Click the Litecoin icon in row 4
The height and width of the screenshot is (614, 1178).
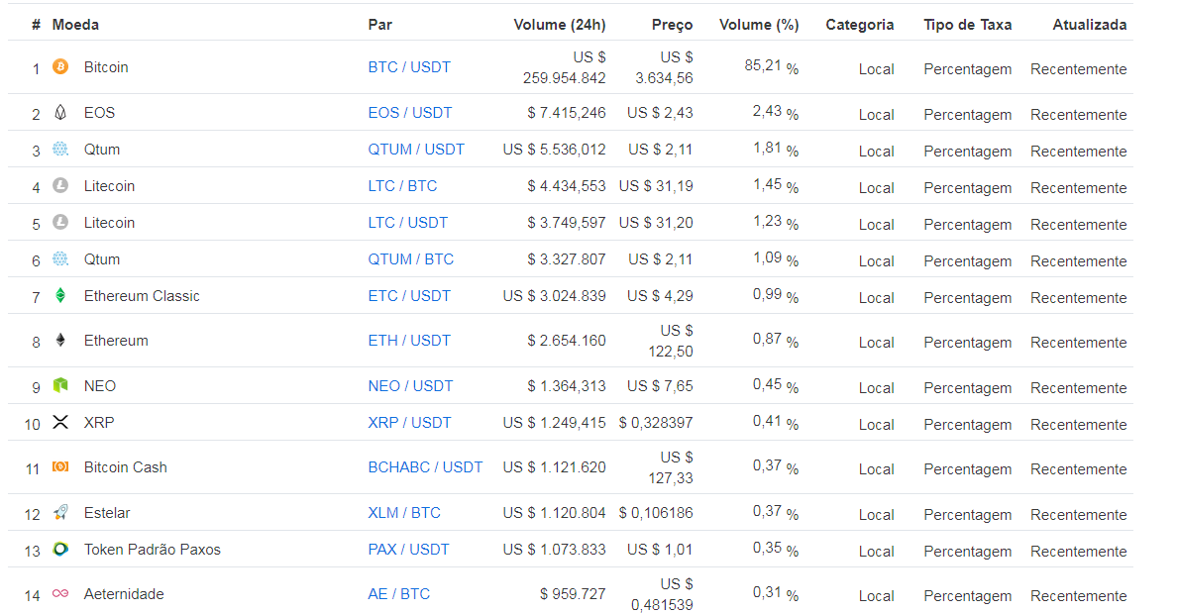point(60,185)
